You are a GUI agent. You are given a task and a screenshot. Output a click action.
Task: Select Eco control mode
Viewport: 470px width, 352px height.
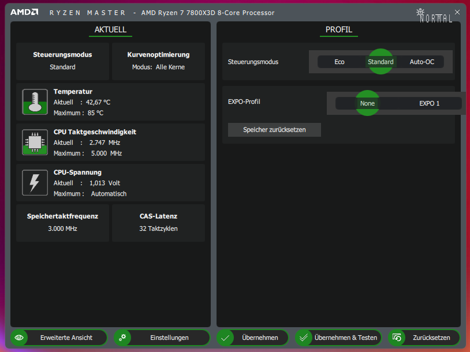point(340,62)
